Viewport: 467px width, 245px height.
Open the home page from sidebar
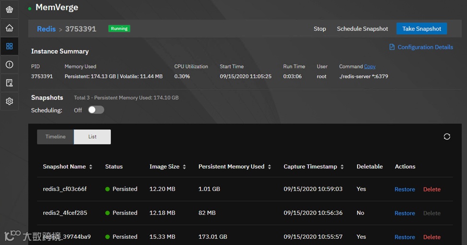pos(10,28)
